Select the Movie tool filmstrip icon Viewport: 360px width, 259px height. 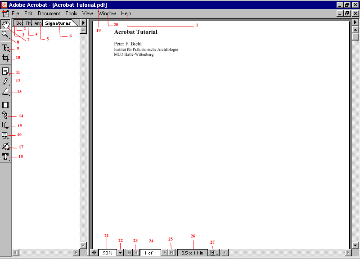tap(5, 105)
